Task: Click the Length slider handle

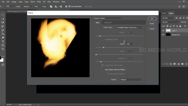Action: tap(100, 36)
